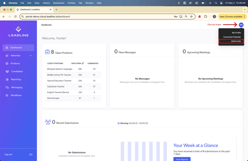Select Connected Calendar from the avatar menu
The width and height of the screenshot is (248, 161).
232,37
